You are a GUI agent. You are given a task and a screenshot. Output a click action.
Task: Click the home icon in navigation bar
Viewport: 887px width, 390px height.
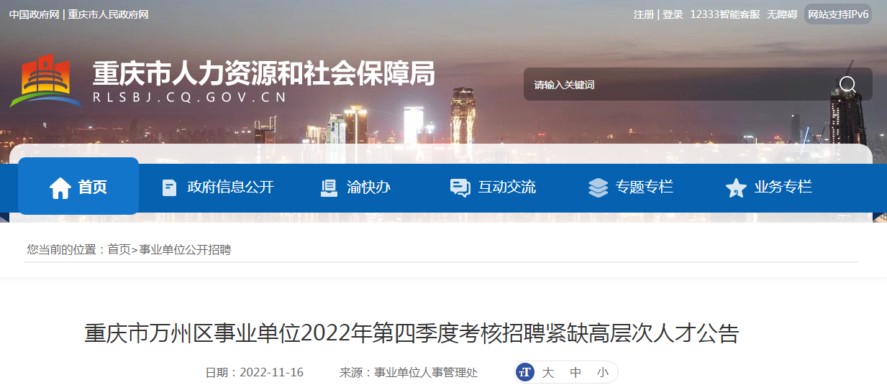coord(60,187)
